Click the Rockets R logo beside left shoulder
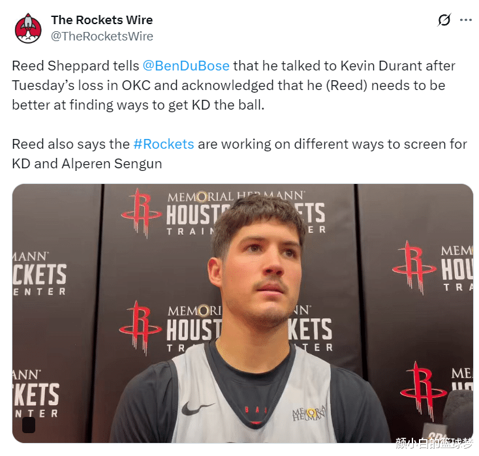 [140, 328]
